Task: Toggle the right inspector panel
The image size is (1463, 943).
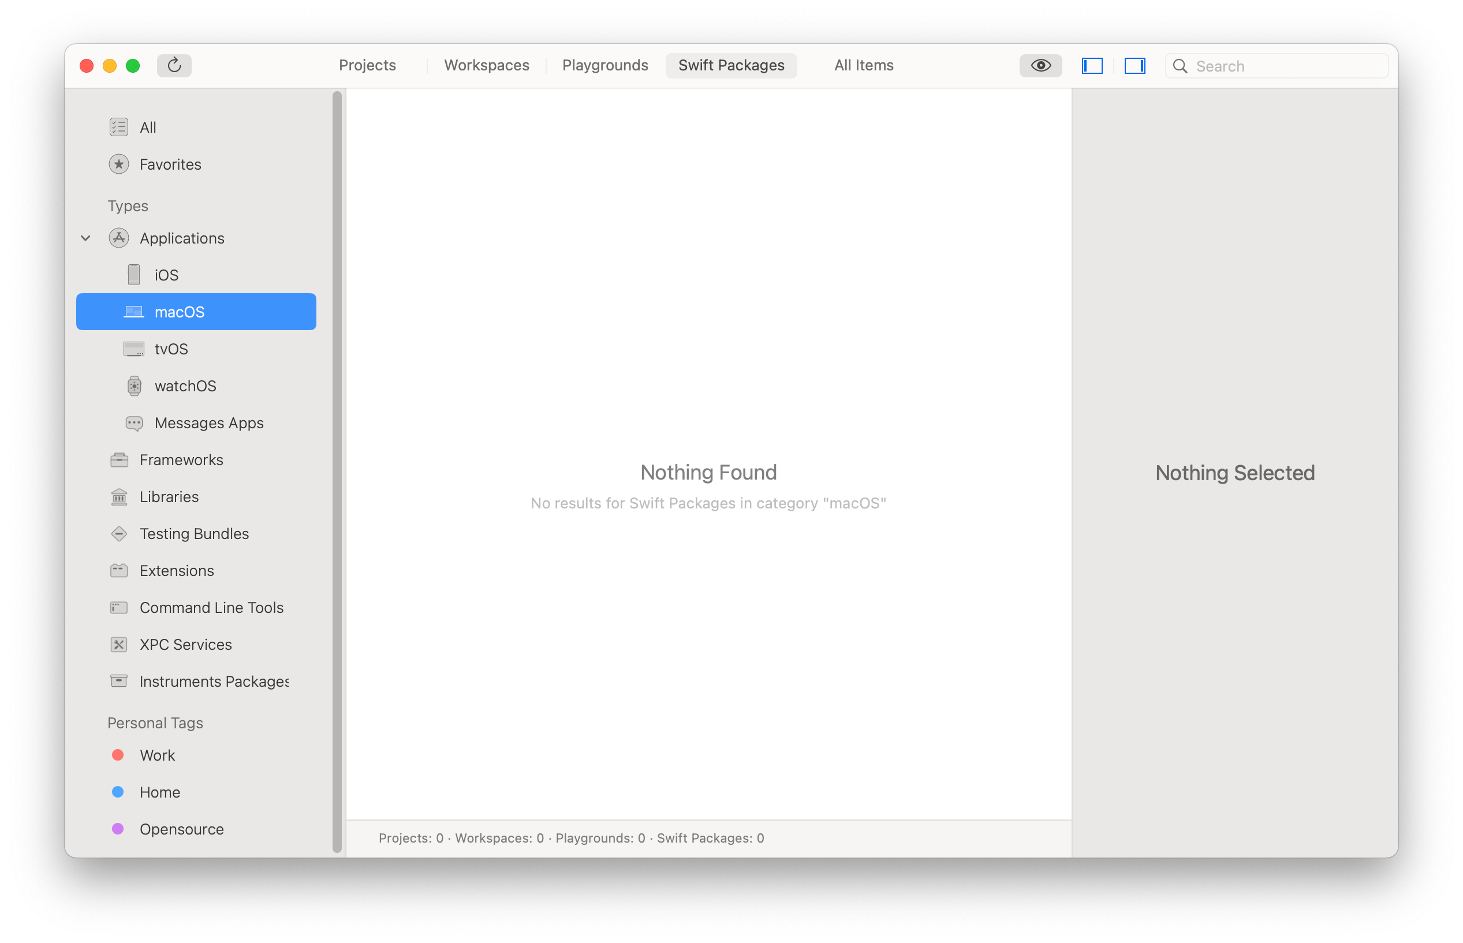Action: pos(1134,66)
